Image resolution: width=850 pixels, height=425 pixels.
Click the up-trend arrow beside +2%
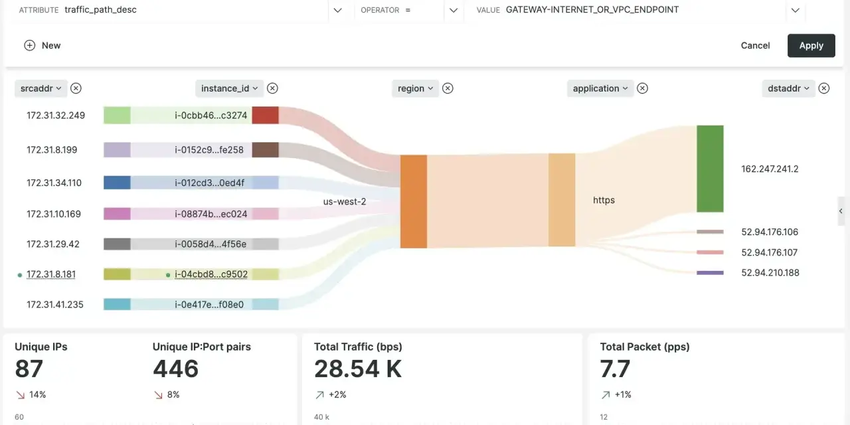click(x=319, y=394)
